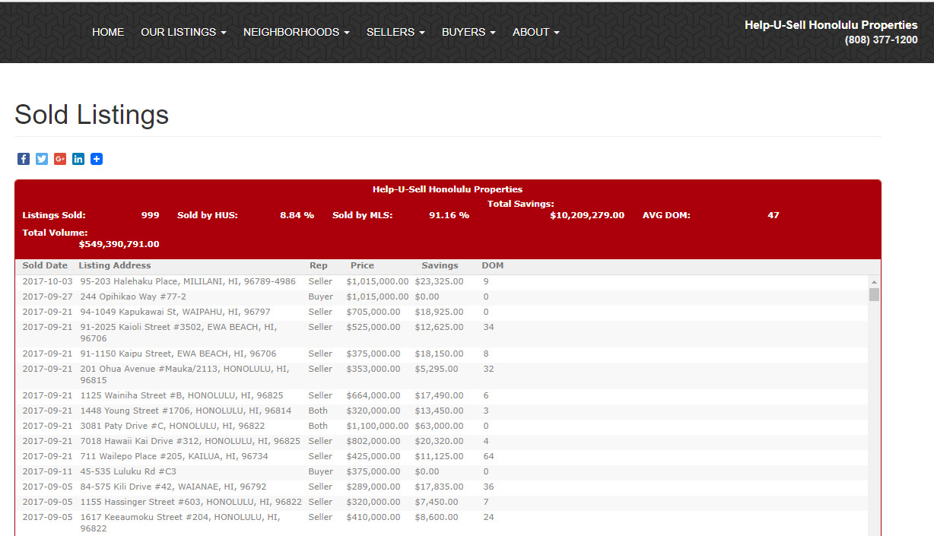Click the scroll-up arrow of the listings table

coord(874,282)
